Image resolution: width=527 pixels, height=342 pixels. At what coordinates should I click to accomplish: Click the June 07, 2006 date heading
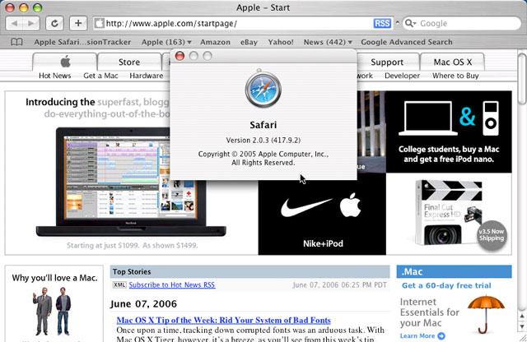coord(143,303)
